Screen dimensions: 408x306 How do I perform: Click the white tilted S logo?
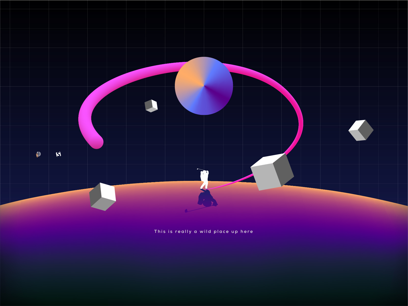(58, 154)
